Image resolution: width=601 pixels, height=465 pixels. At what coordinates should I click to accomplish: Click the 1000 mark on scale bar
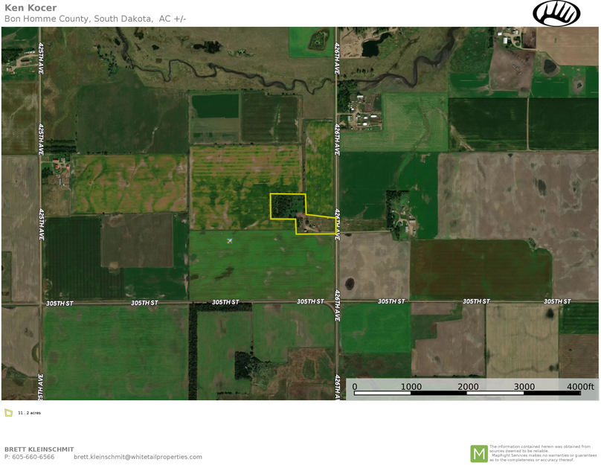coord(411,386)
